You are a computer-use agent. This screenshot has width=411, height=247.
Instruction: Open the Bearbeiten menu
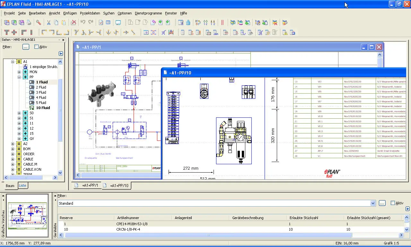(x=37, y=13)
